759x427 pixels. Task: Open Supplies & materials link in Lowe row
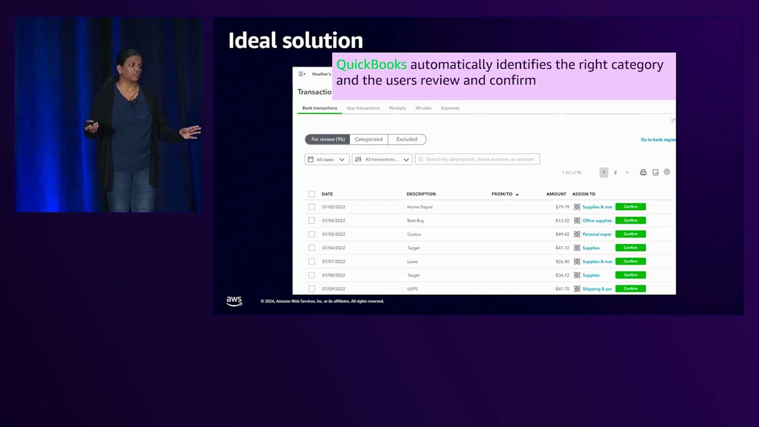tap(597, 261)
